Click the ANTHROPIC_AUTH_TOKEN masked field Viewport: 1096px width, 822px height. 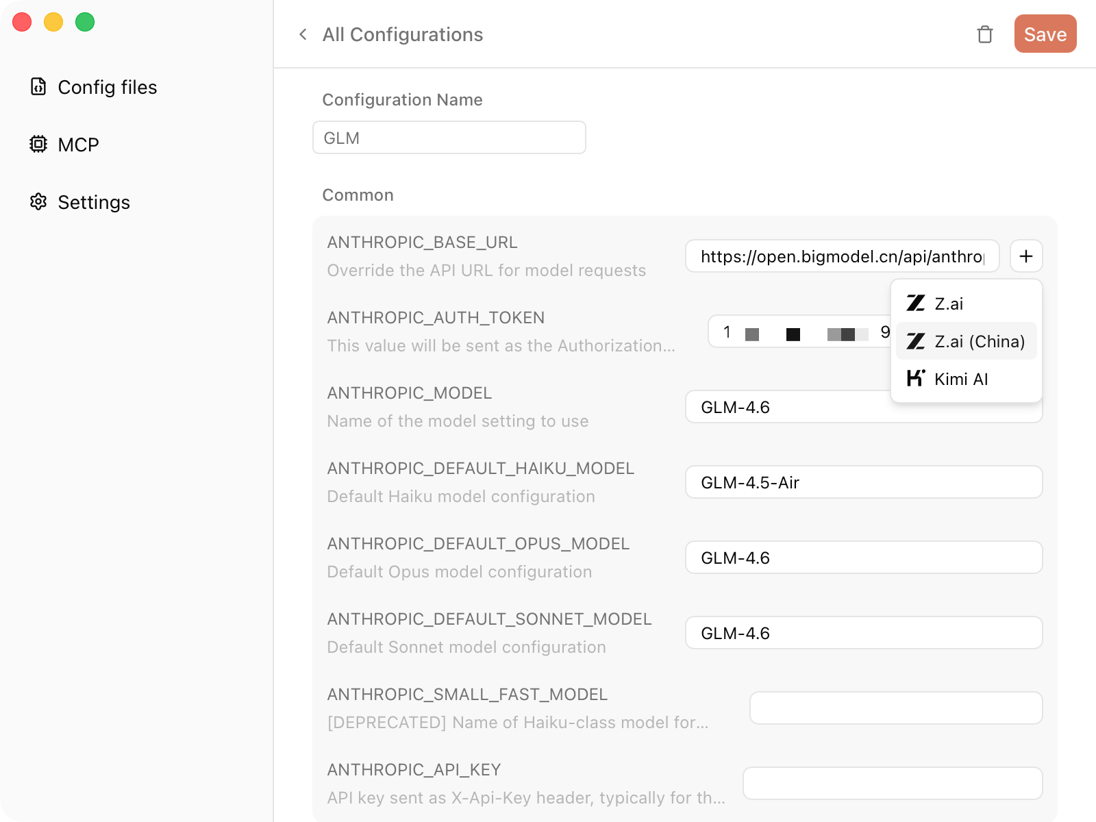(798, 332)
